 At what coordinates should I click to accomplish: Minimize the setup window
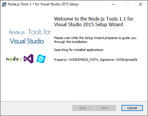tap(113, 4)
